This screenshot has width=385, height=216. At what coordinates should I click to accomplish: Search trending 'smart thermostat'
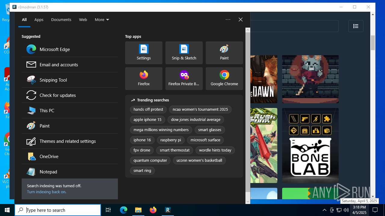tap(175, 150)
